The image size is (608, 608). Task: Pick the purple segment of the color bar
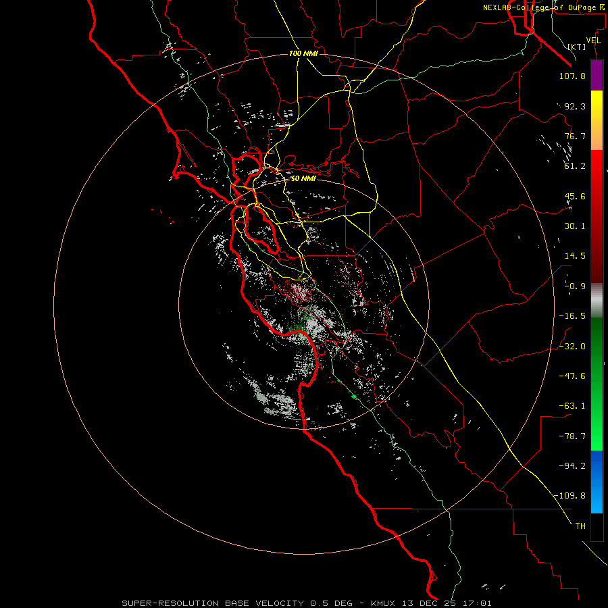(x=597, y=76)
